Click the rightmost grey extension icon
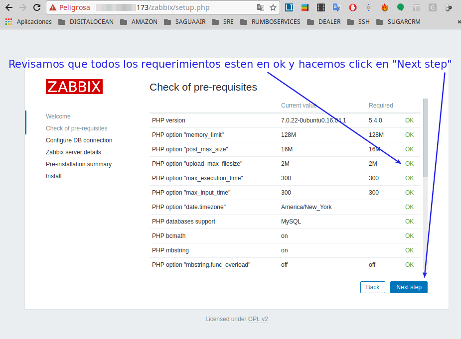Viewport: 461px width, 339px height. [449, 7]
